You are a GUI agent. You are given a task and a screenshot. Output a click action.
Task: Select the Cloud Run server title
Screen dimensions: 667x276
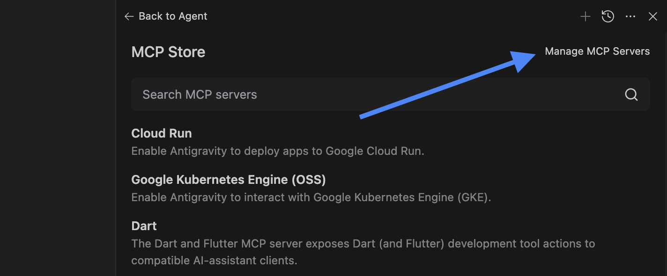[x=162, y=133]
